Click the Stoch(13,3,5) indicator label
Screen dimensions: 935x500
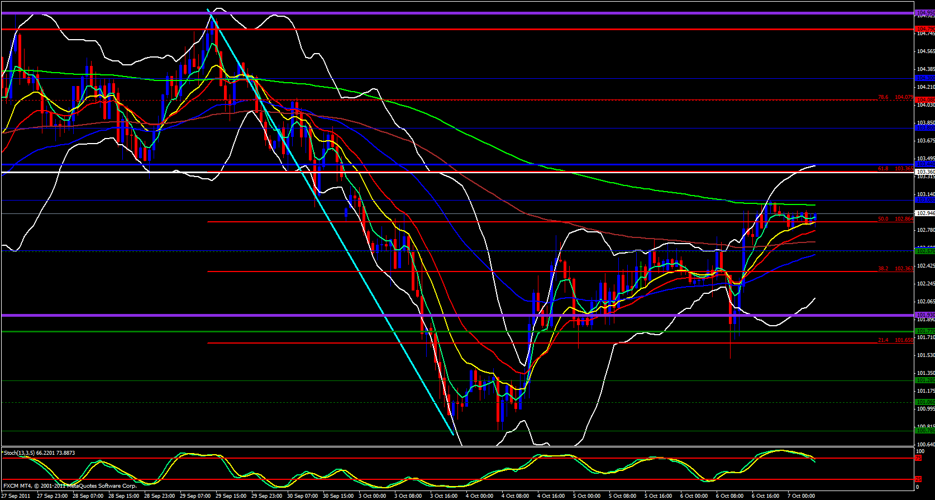pos(39,453)
